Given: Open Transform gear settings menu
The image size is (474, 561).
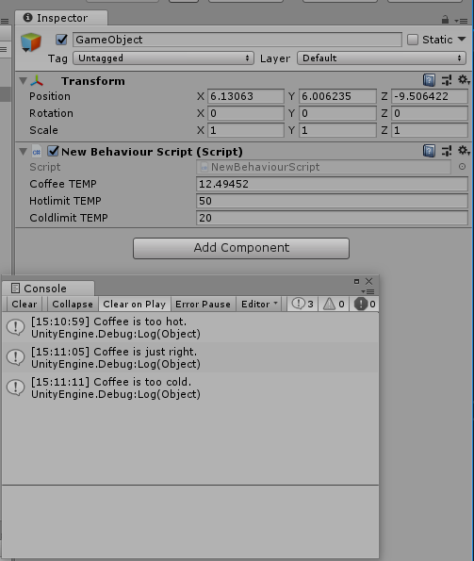Looking at the screenshot, I should pyautogui.click(x=464, y=80).
